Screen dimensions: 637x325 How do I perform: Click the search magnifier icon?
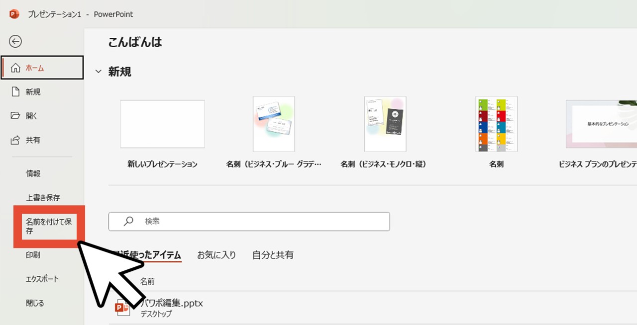pos(128,221)
